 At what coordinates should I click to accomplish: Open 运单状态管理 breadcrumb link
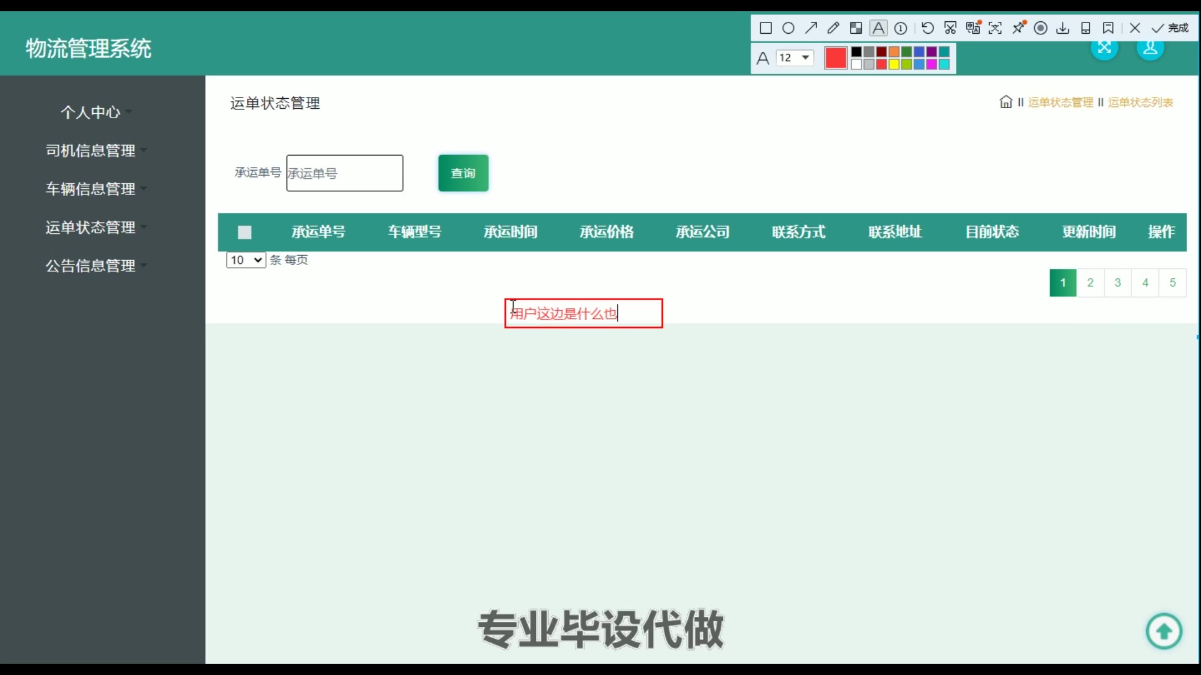1060,102
